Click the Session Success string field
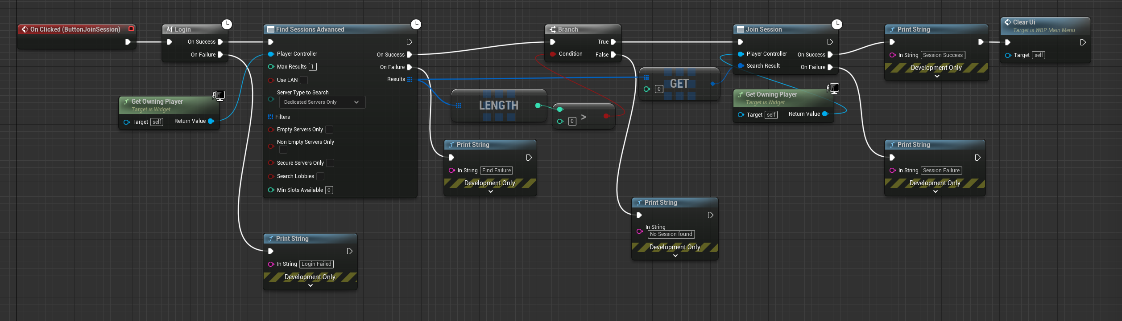This screenshot has width=1122, height=321. (943, 55)
